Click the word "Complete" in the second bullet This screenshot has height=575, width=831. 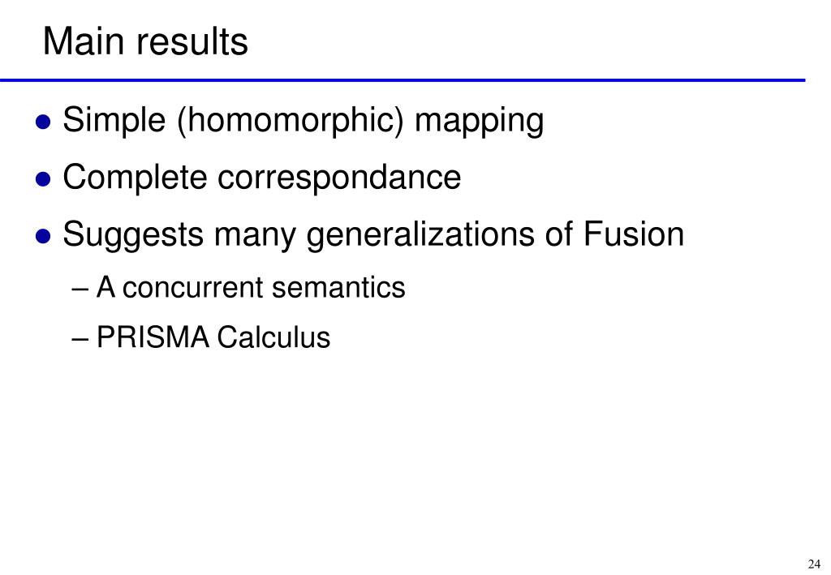[135, 177]
